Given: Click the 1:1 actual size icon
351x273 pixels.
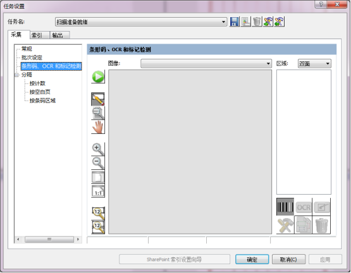Looking at the screenshot, I should (98, 191).
